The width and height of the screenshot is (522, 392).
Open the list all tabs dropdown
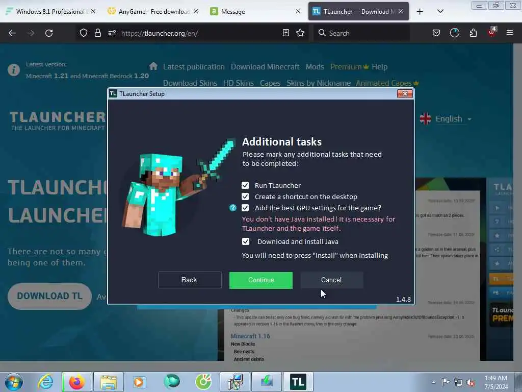tap(440, 12)
